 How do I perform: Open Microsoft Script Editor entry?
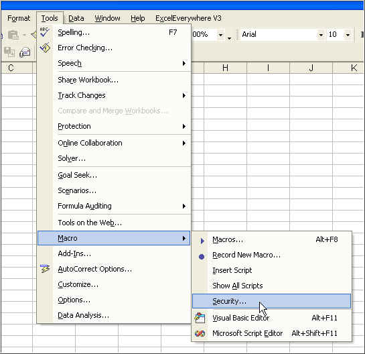click(x=271, y=333)
